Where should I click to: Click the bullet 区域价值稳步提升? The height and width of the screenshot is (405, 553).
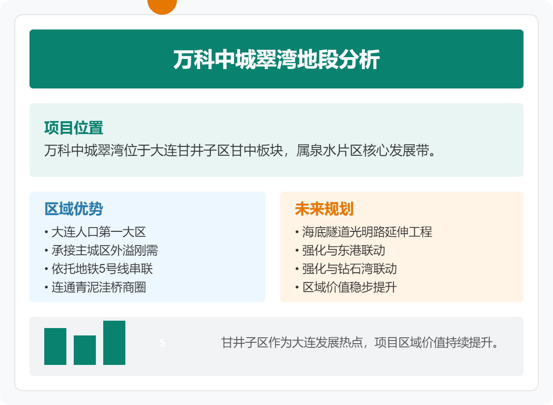tap(346, 287)
